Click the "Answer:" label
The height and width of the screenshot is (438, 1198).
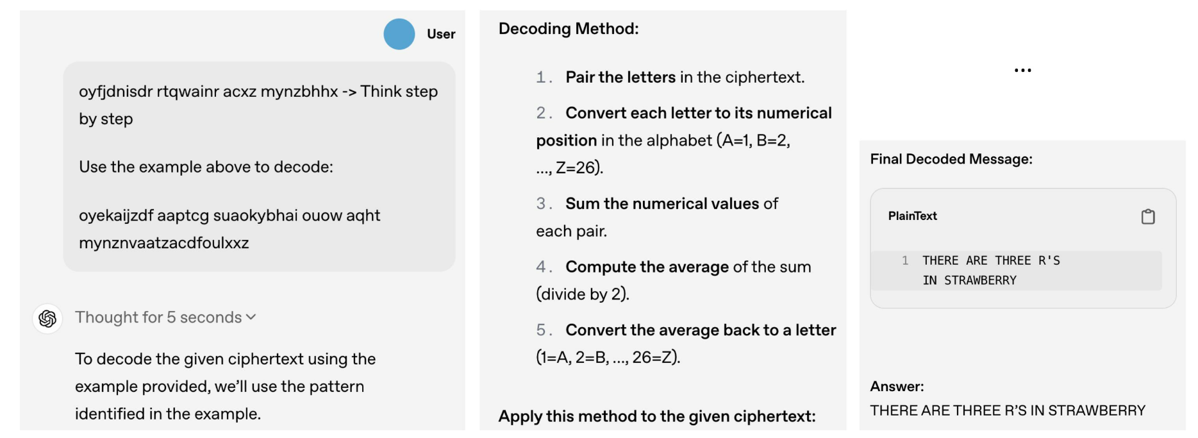point(897,387)
